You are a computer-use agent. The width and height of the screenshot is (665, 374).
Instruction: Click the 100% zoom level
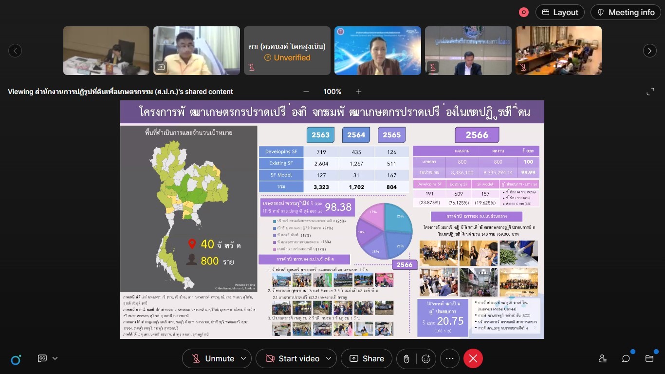point(332,92)
